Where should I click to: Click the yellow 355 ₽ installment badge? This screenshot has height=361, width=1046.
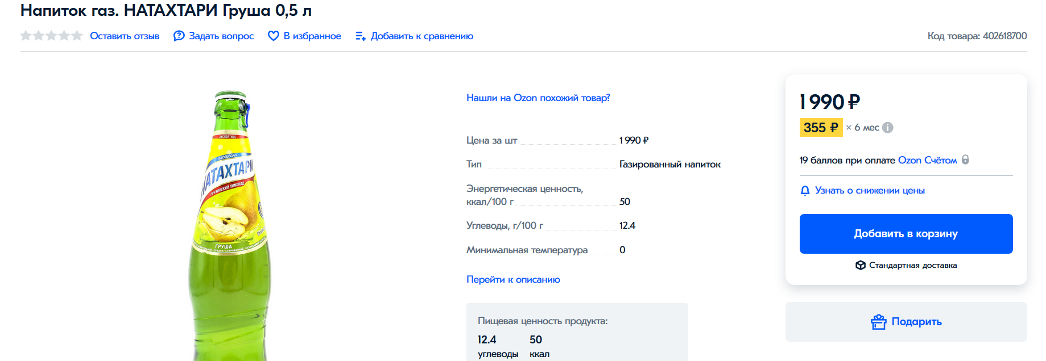(820, 128)
